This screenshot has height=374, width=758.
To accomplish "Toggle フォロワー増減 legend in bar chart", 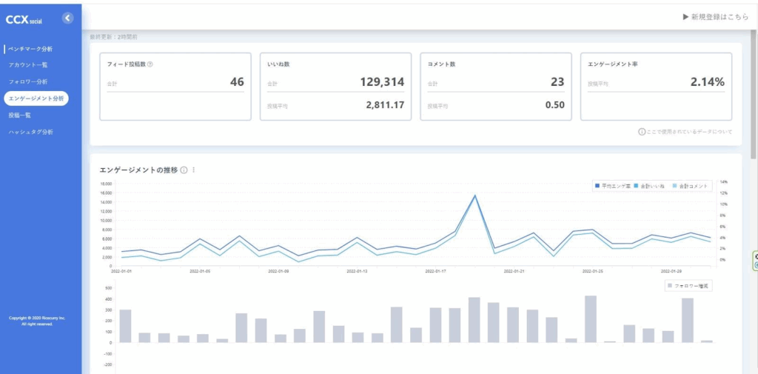I will pos(689,285).
